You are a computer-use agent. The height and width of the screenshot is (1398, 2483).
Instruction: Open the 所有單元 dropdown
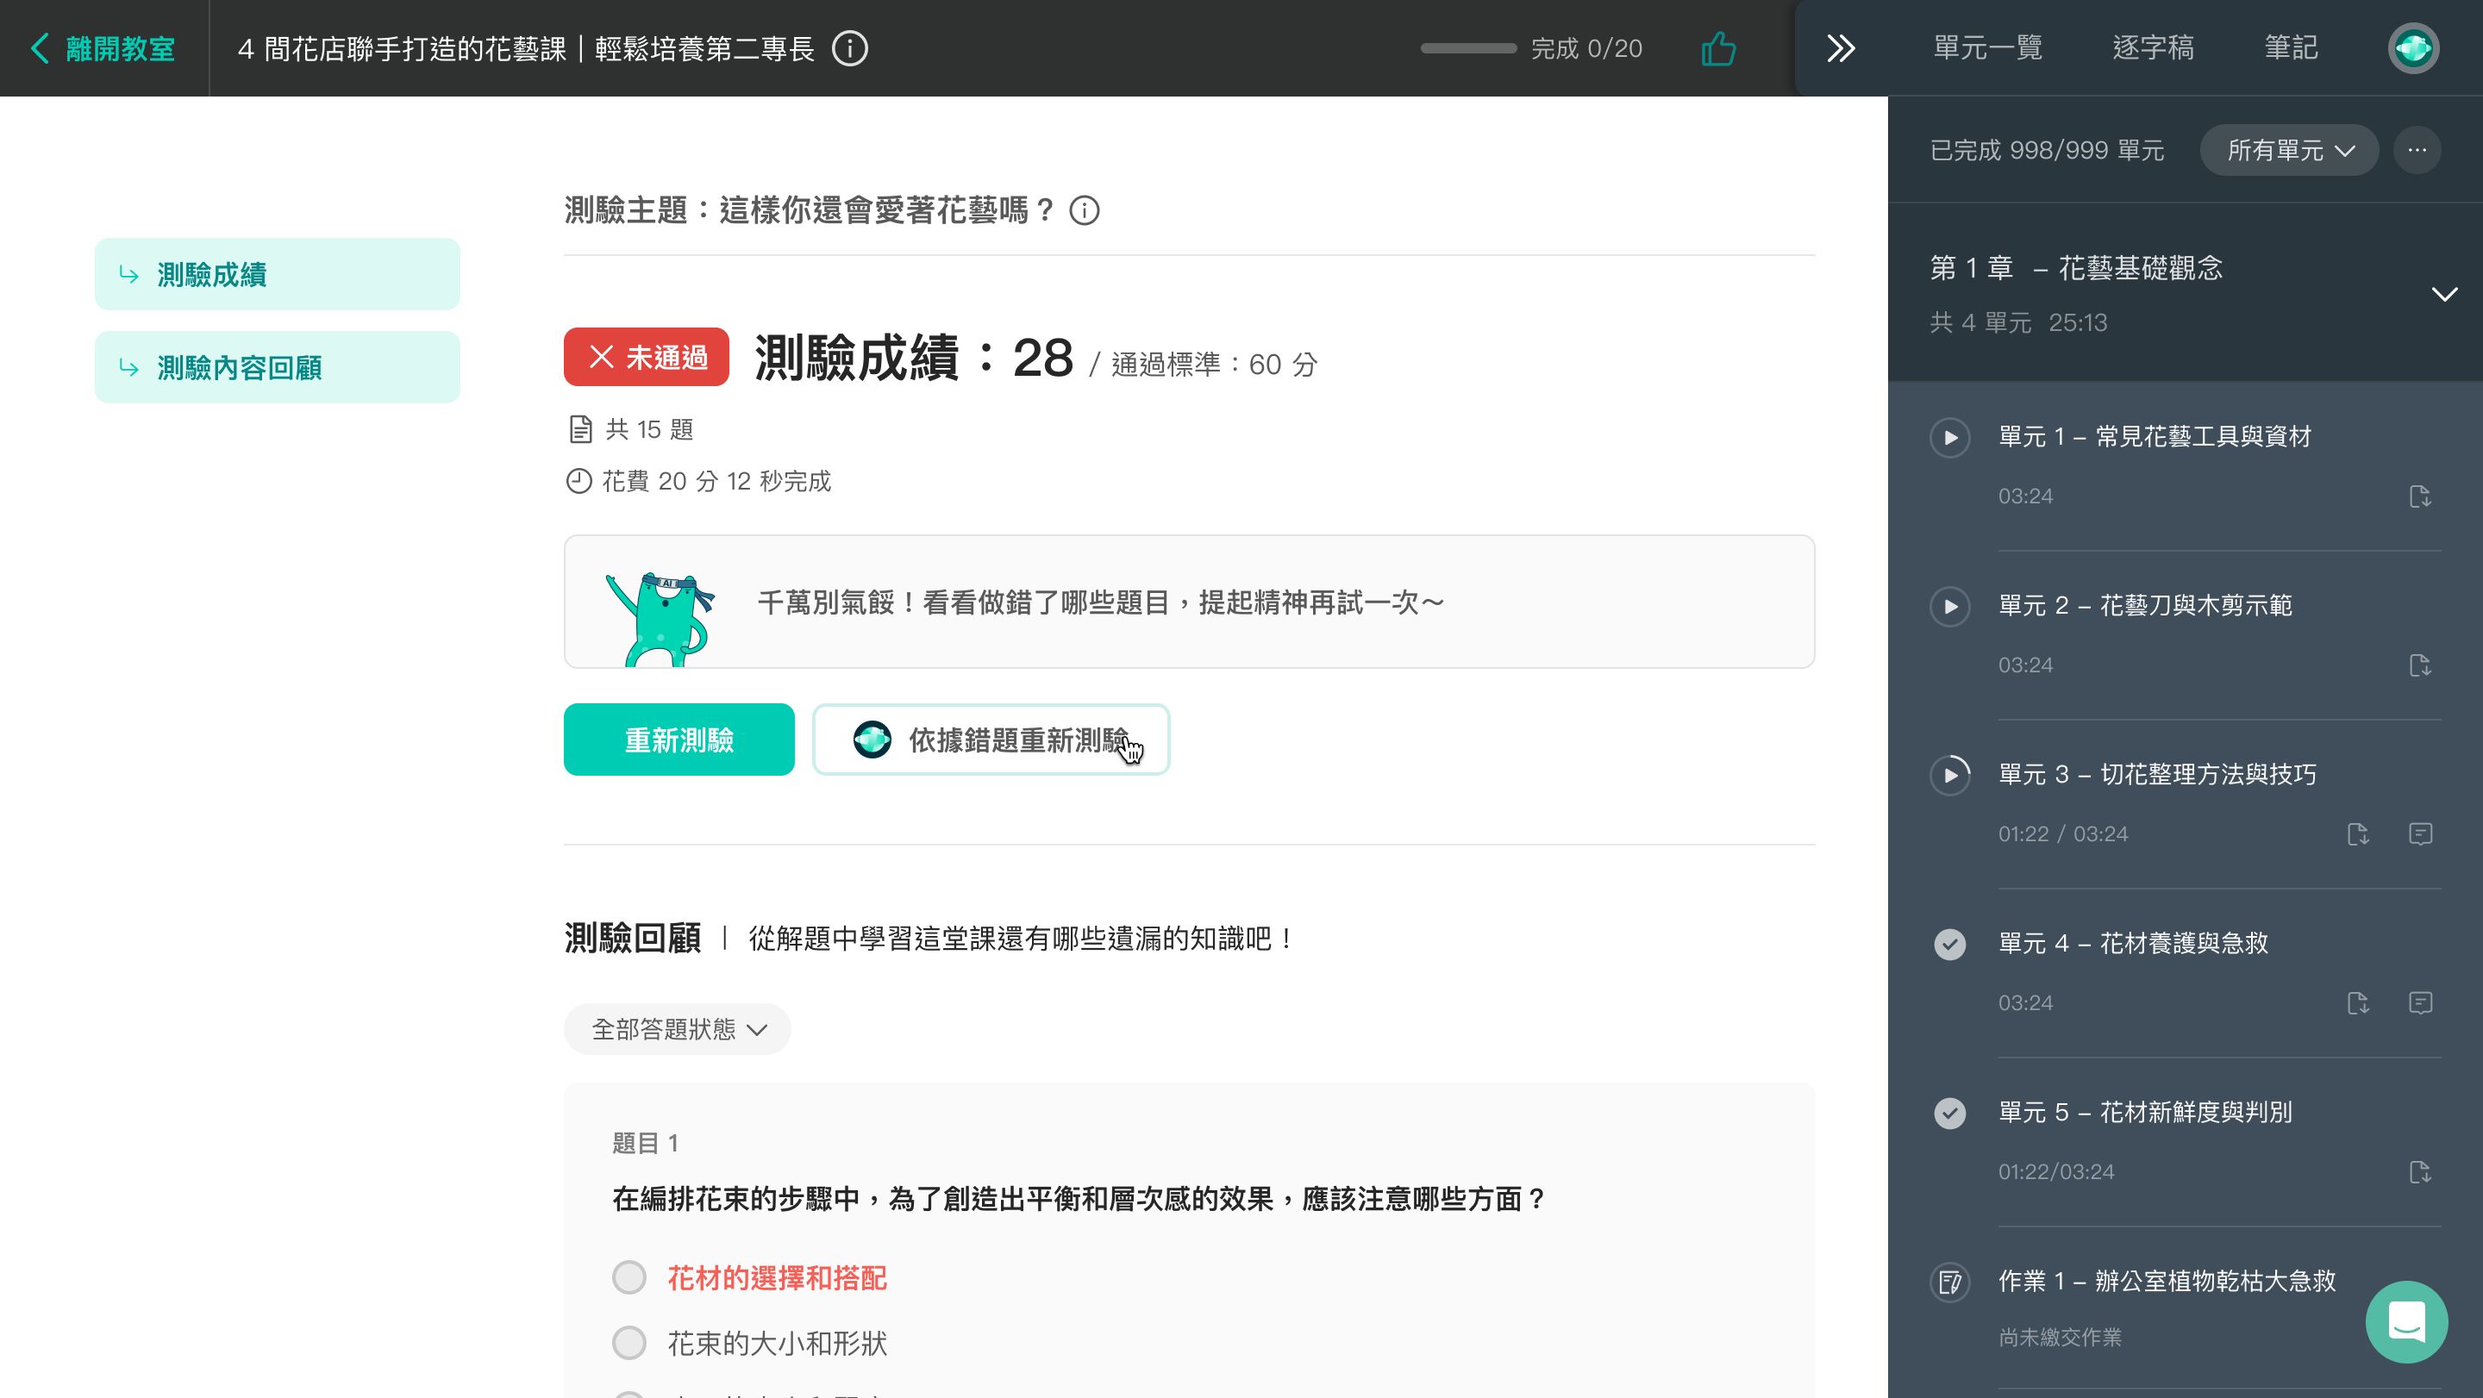point(2289,150)
